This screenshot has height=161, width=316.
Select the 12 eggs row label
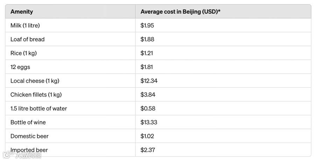coord(20,67)
